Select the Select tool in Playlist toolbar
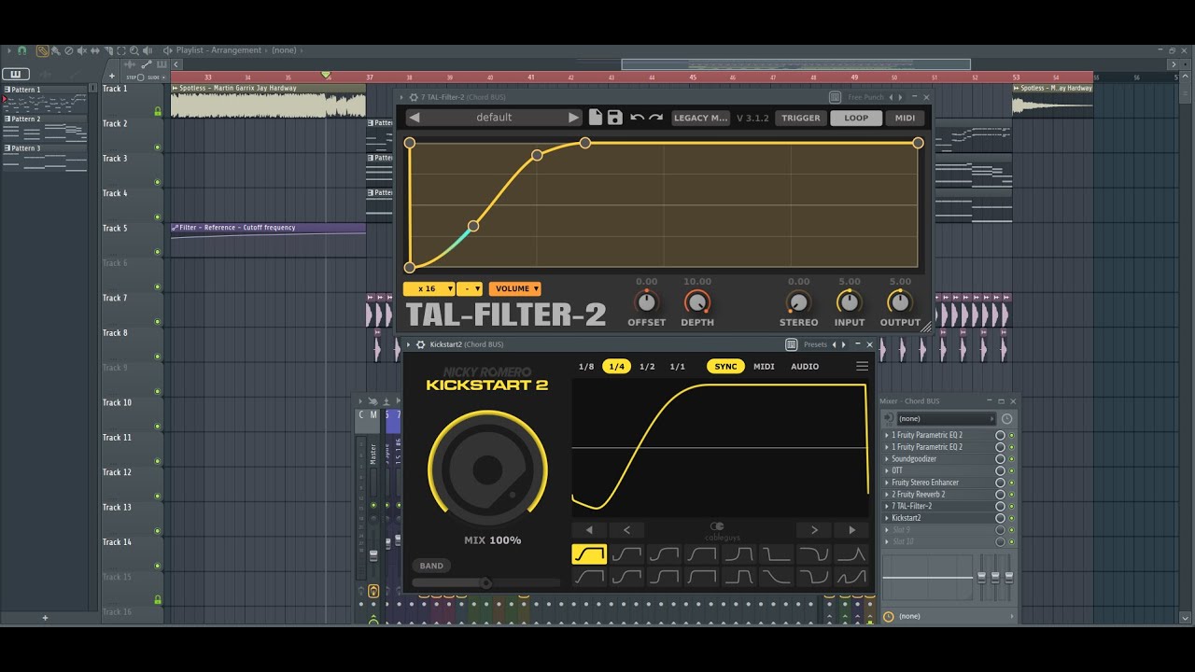 [x=121, y=50]
